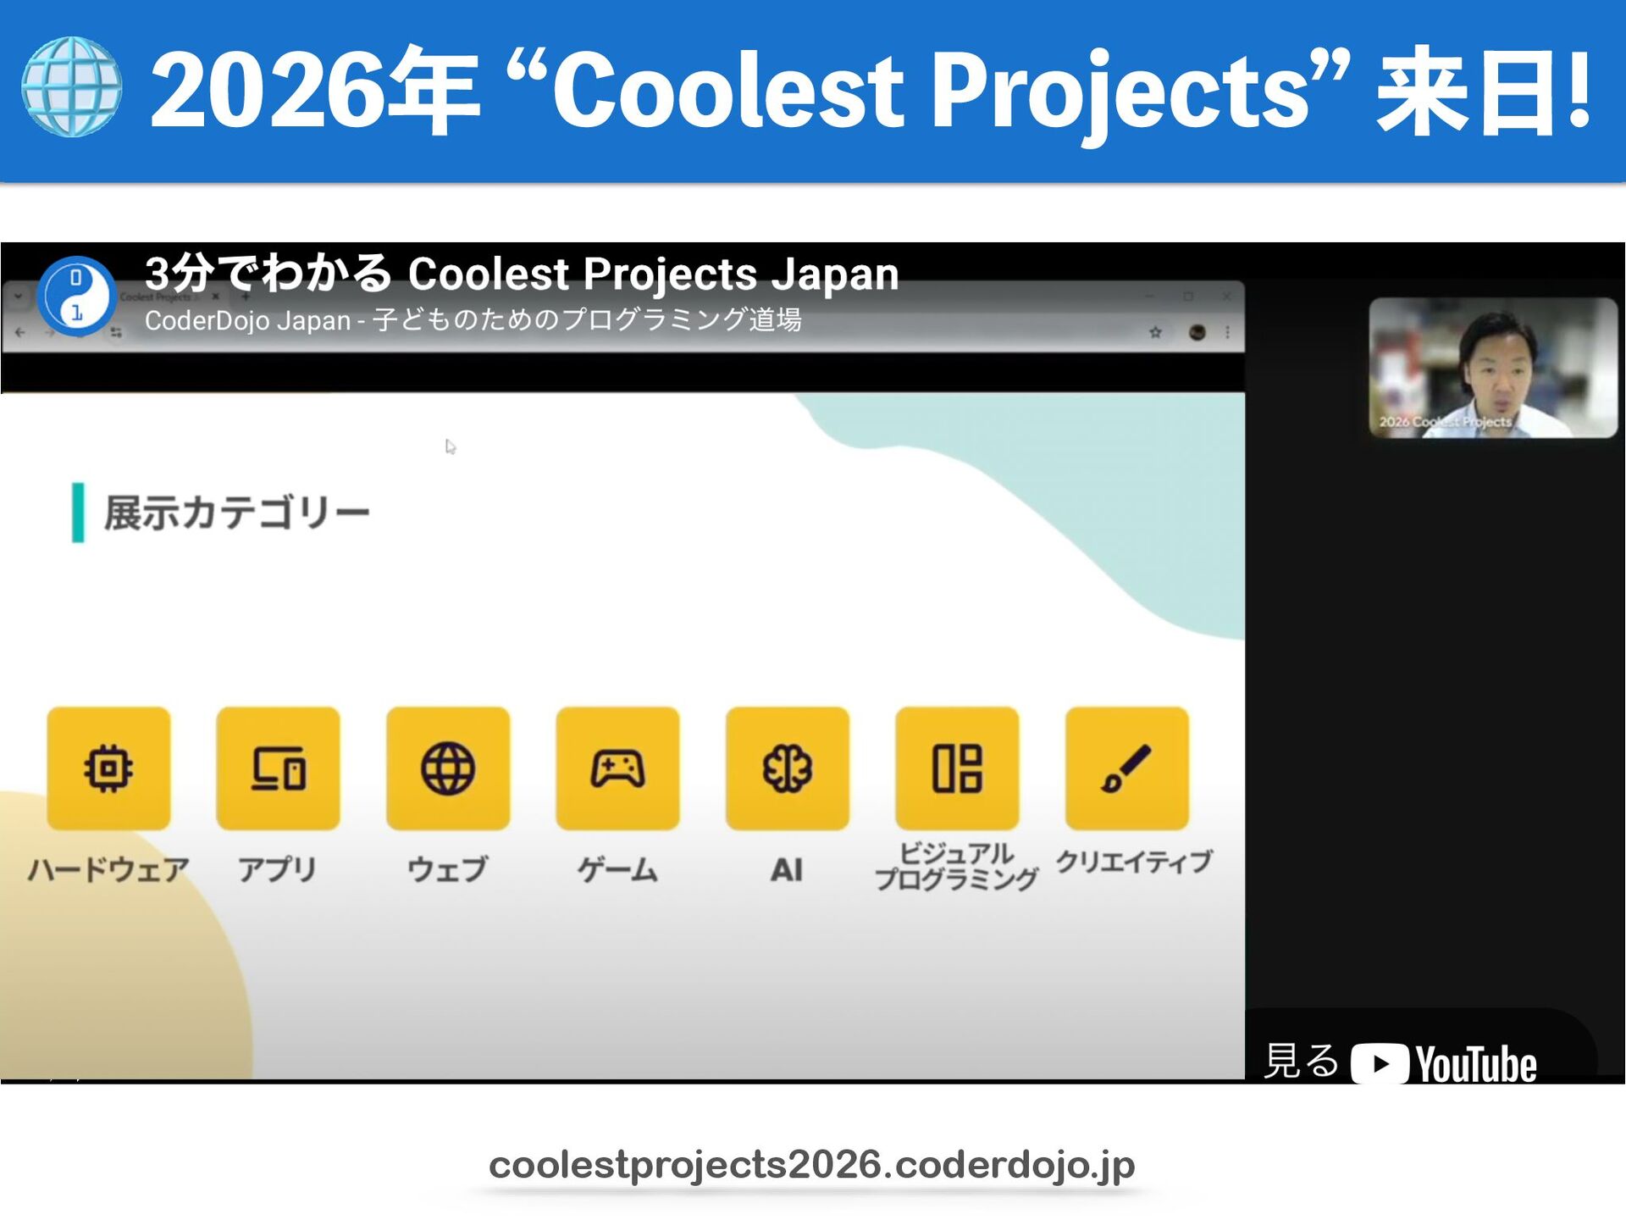Open the browser three-dot menu

click(x=1227, y=332)
